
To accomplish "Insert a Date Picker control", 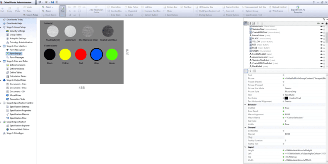I will coord(132,7).
